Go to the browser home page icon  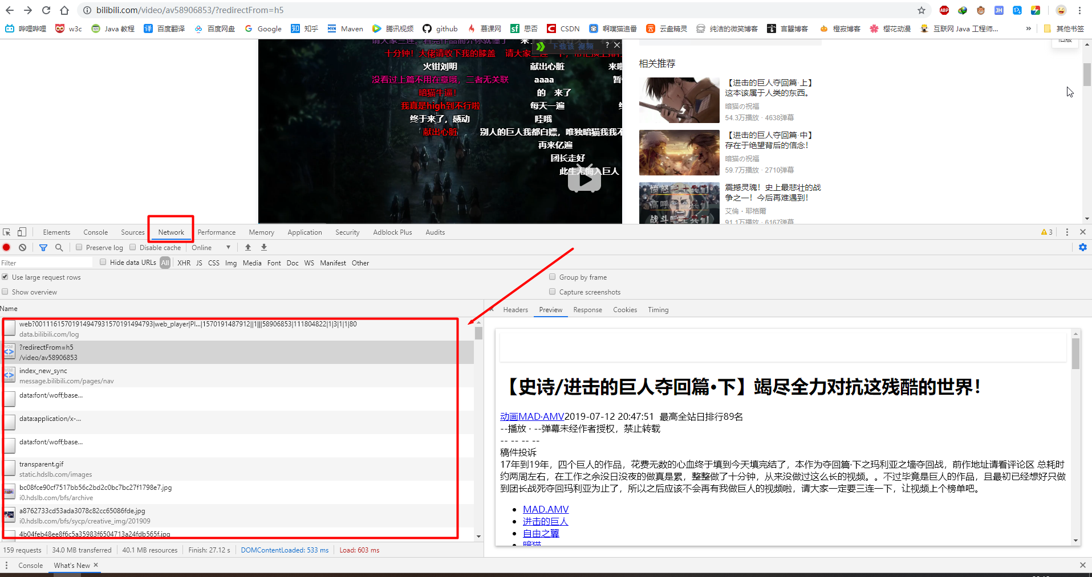point(64,10)
